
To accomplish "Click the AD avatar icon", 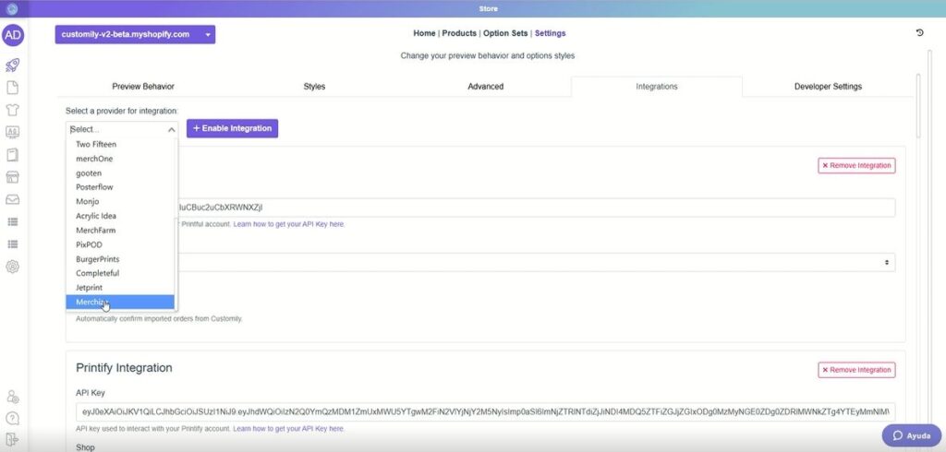I will click(x=13, y=35).
